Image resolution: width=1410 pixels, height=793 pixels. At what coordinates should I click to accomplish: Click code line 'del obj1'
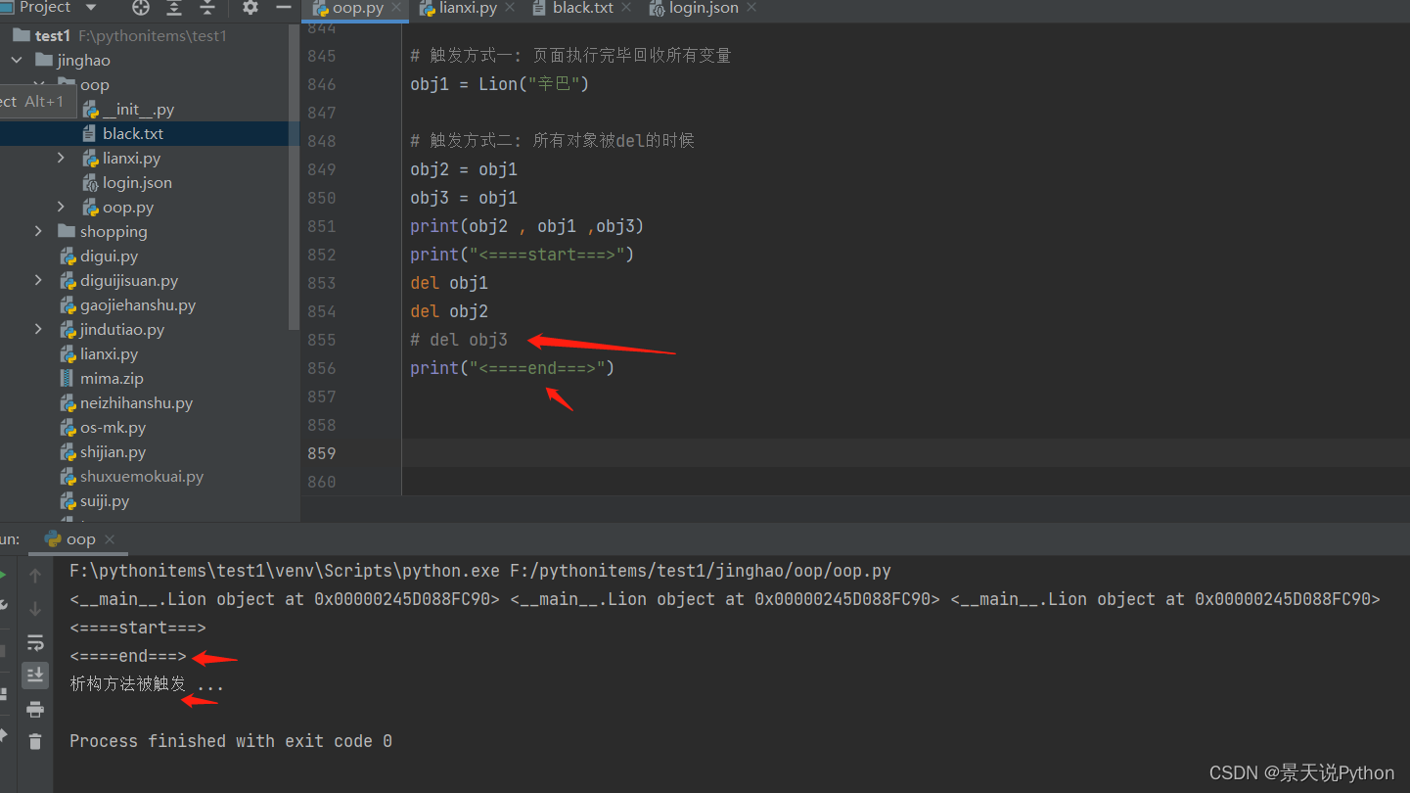(449, 283)
